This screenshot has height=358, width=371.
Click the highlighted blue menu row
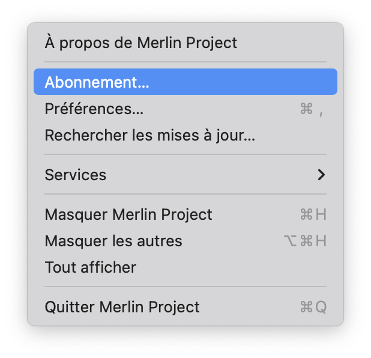point(185,82)
